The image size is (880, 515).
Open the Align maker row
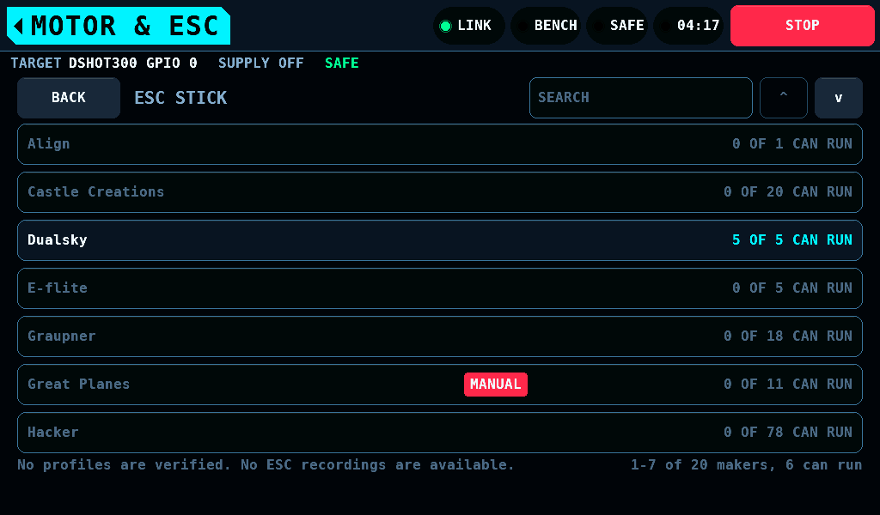click(440, 144)
